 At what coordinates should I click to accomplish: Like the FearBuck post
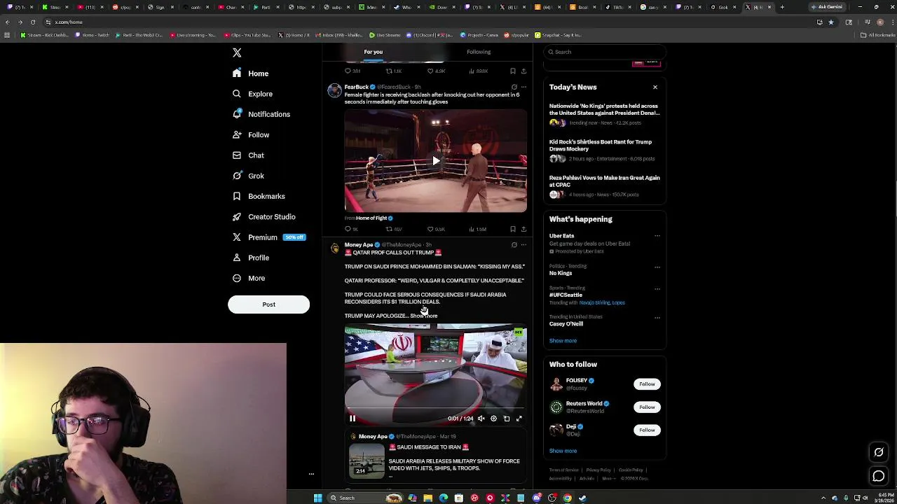point(437,229)
